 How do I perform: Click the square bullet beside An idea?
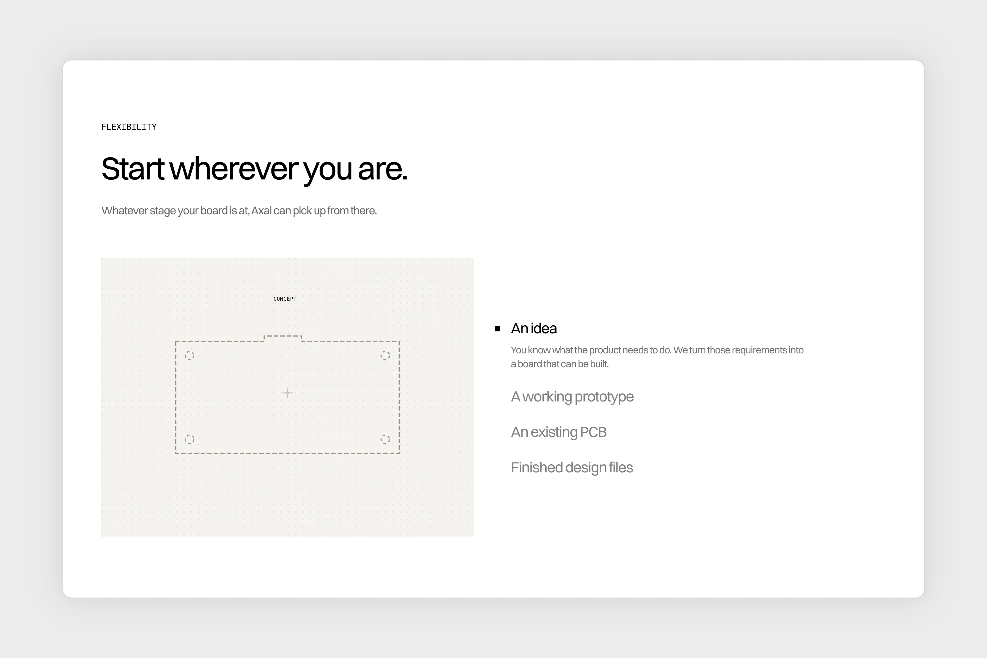pyautogui.click(x=498, y=329)
